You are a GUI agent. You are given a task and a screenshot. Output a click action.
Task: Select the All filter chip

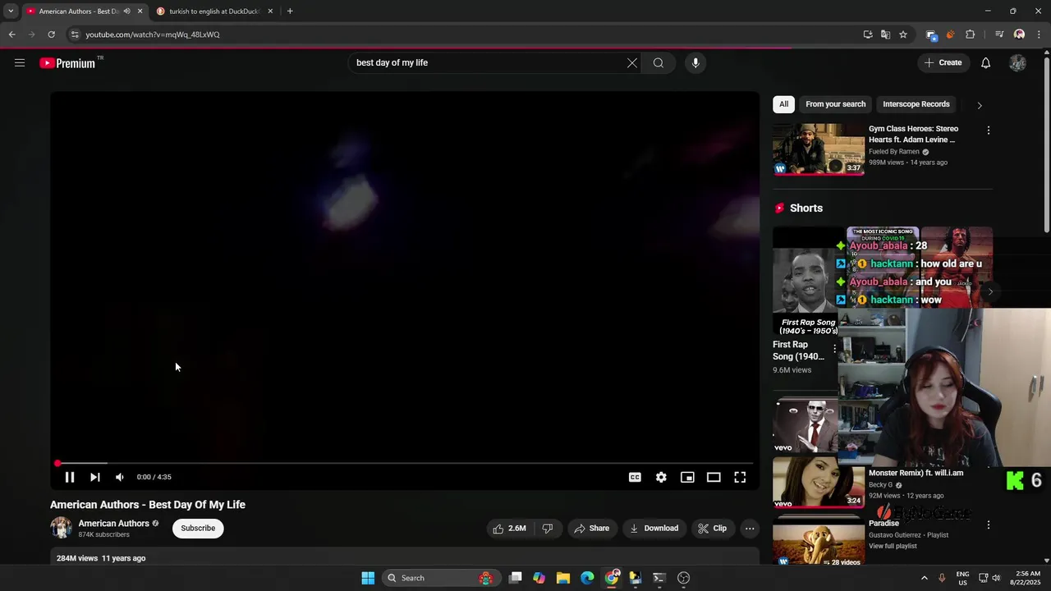click(783, 104)
